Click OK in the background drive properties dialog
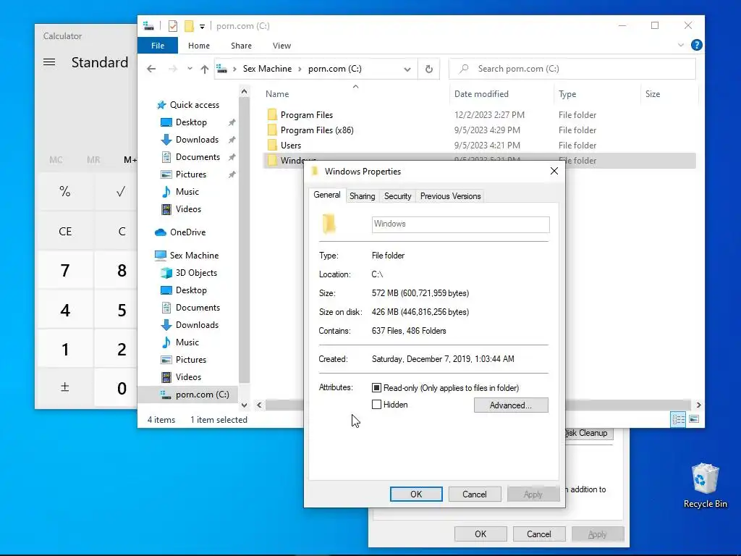741x556 pixels. [480, 534]
